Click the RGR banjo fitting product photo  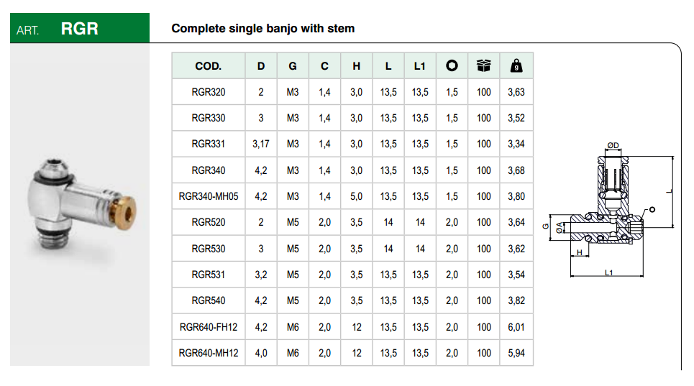point(81,208)
